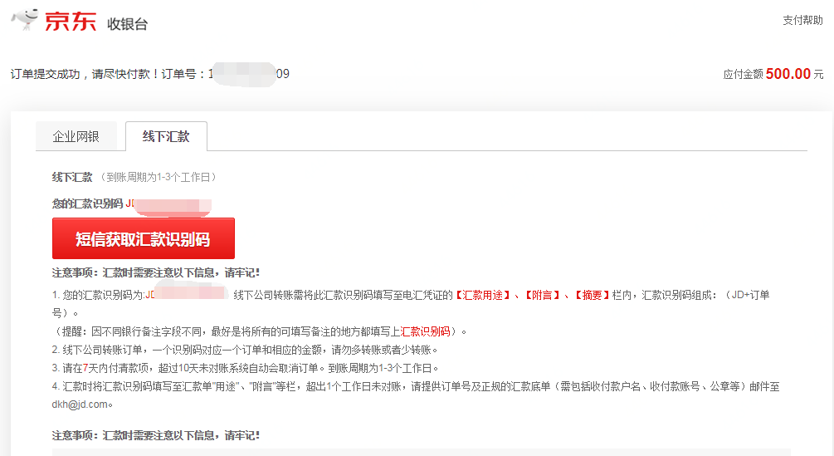Click the remittance code beside 您的汇款识别码
834x456 pixels.
(168, 205)
